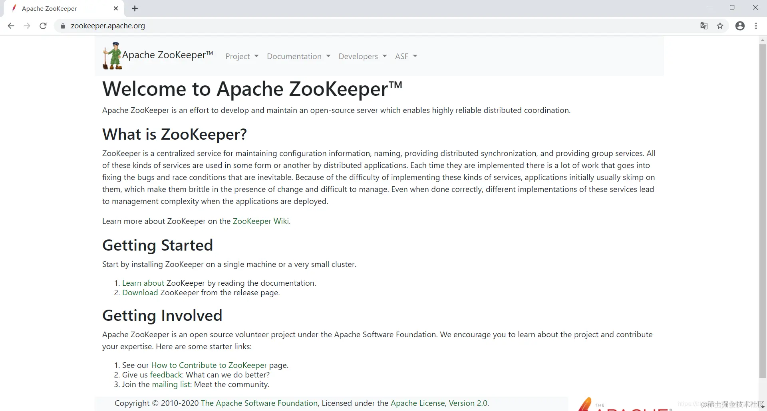Click the Getting Started heading
Viewport: 767px width, 411px height.
coord(157,245)
